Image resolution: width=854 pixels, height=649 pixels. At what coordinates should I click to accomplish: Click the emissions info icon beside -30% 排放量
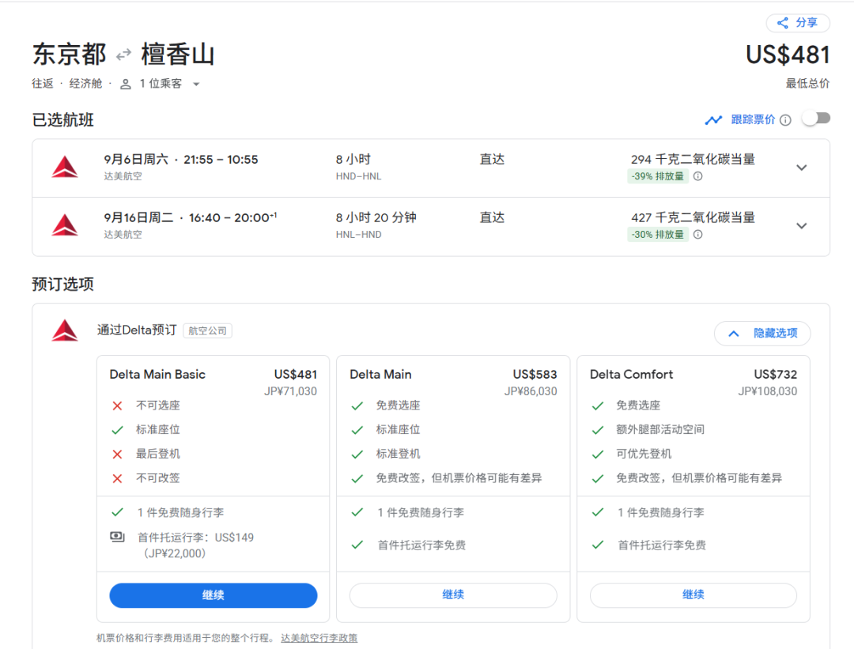point(698,235)
